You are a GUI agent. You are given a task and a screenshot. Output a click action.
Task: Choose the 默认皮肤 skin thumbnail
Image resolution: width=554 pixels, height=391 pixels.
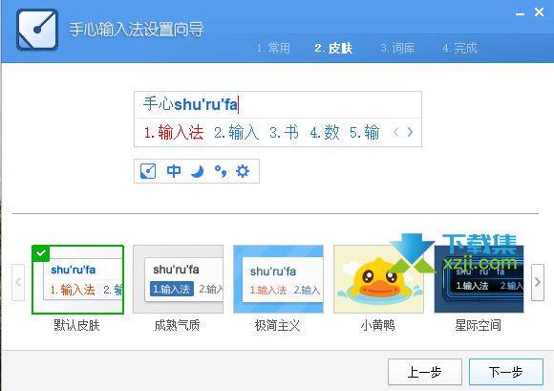click(x=77, y=279)
